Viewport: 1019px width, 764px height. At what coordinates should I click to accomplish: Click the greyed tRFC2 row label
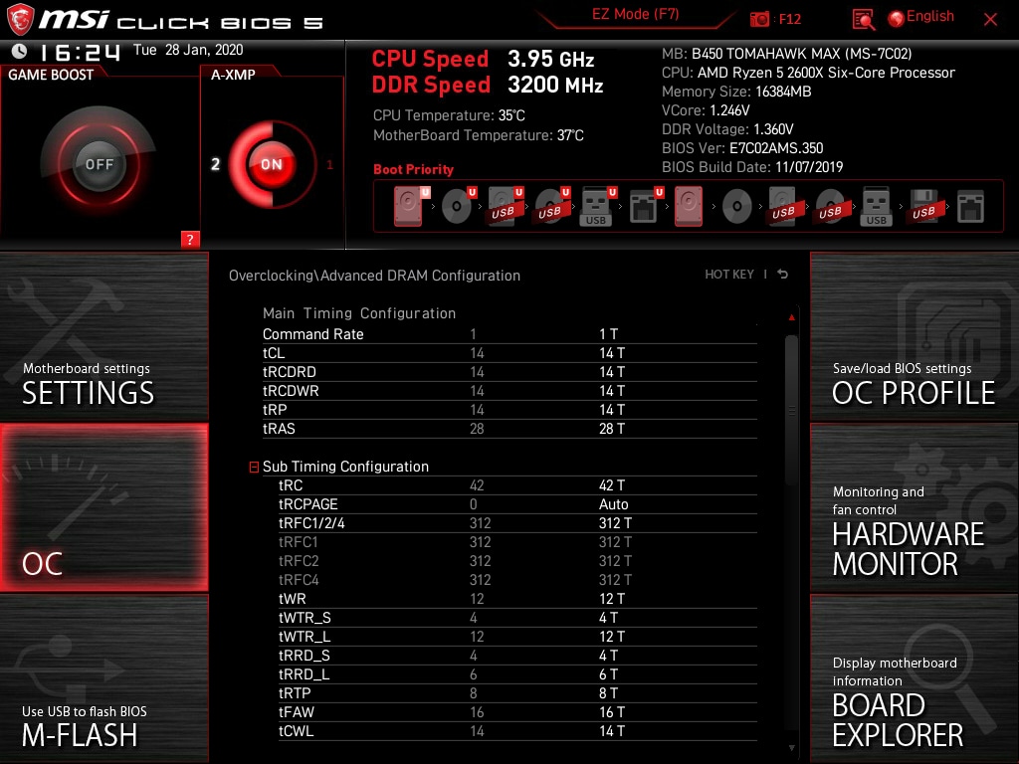(299, 561)
